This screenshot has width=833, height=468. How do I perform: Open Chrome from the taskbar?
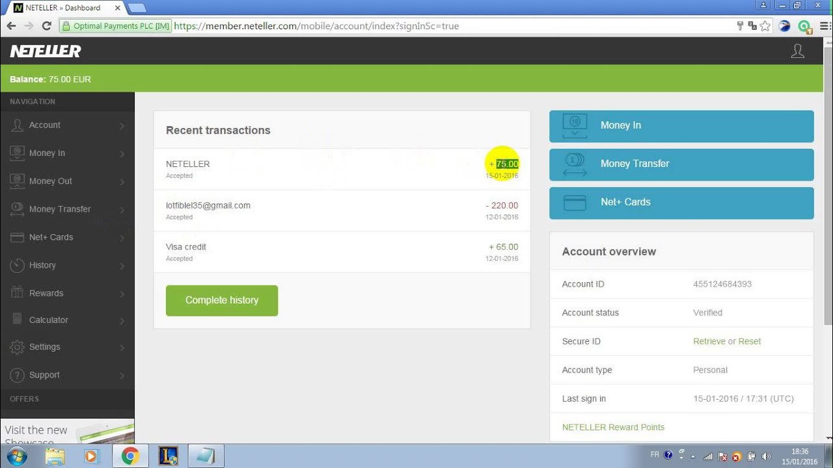130,456
